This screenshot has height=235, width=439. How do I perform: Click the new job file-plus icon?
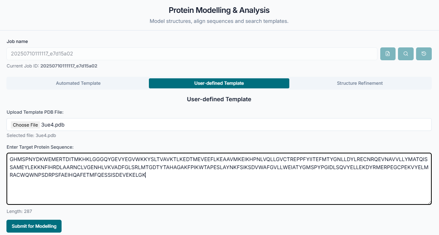click(x=388, y=54)
